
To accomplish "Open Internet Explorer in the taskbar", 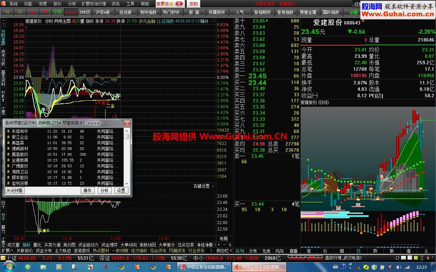I will (x=28, y=267).
